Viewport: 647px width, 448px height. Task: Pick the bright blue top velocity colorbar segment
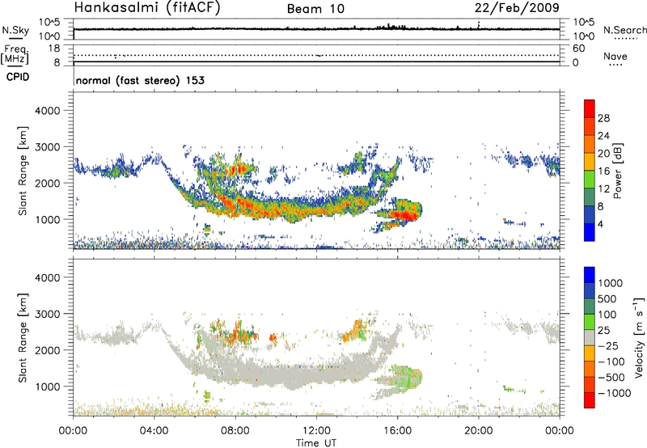click(x=590, y=275)
